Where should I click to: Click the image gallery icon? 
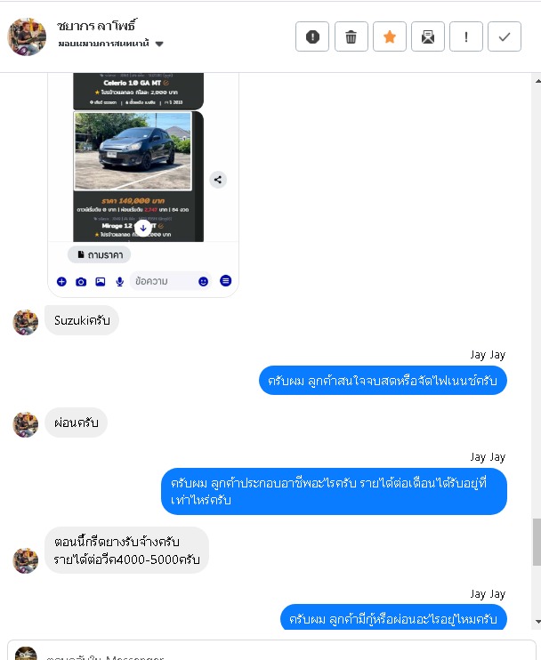101,282
